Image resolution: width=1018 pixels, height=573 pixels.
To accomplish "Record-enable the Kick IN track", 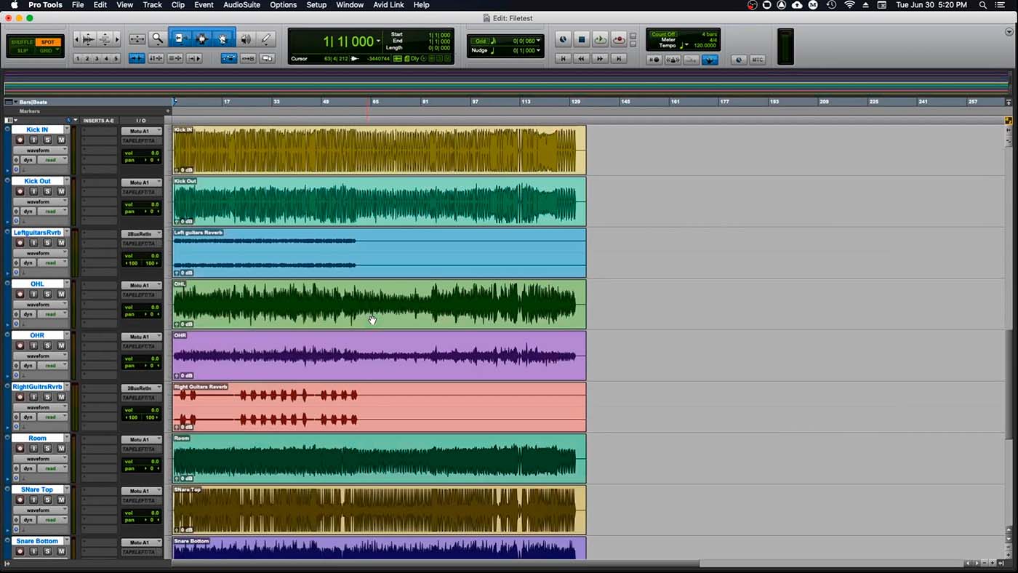I will coord(20,140).
